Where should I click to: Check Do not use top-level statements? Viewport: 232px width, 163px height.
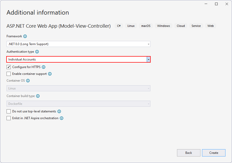9,111
